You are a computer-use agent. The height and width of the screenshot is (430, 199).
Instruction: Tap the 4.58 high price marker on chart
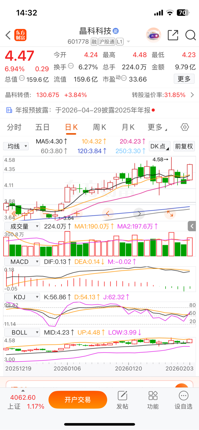160,160
